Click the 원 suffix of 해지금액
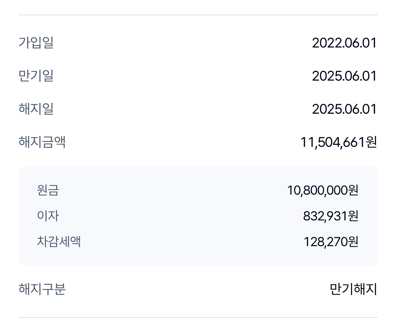 tap(371, 142)
